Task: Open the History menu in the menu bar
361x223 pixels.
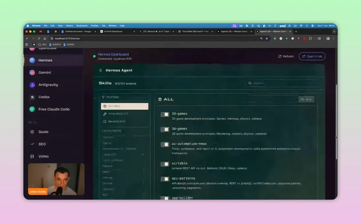Action: (69, 26)
